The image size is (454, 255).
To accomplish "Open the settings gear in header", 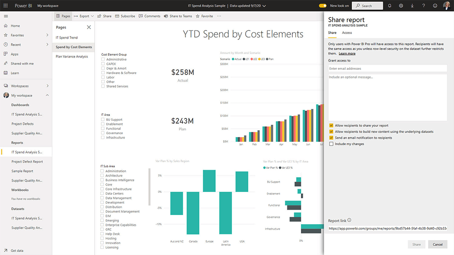I will pos(401,5).
